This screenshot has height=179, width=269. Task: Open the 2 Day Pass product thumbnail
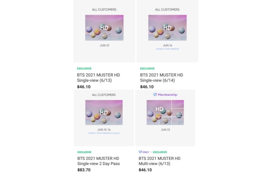104,113
